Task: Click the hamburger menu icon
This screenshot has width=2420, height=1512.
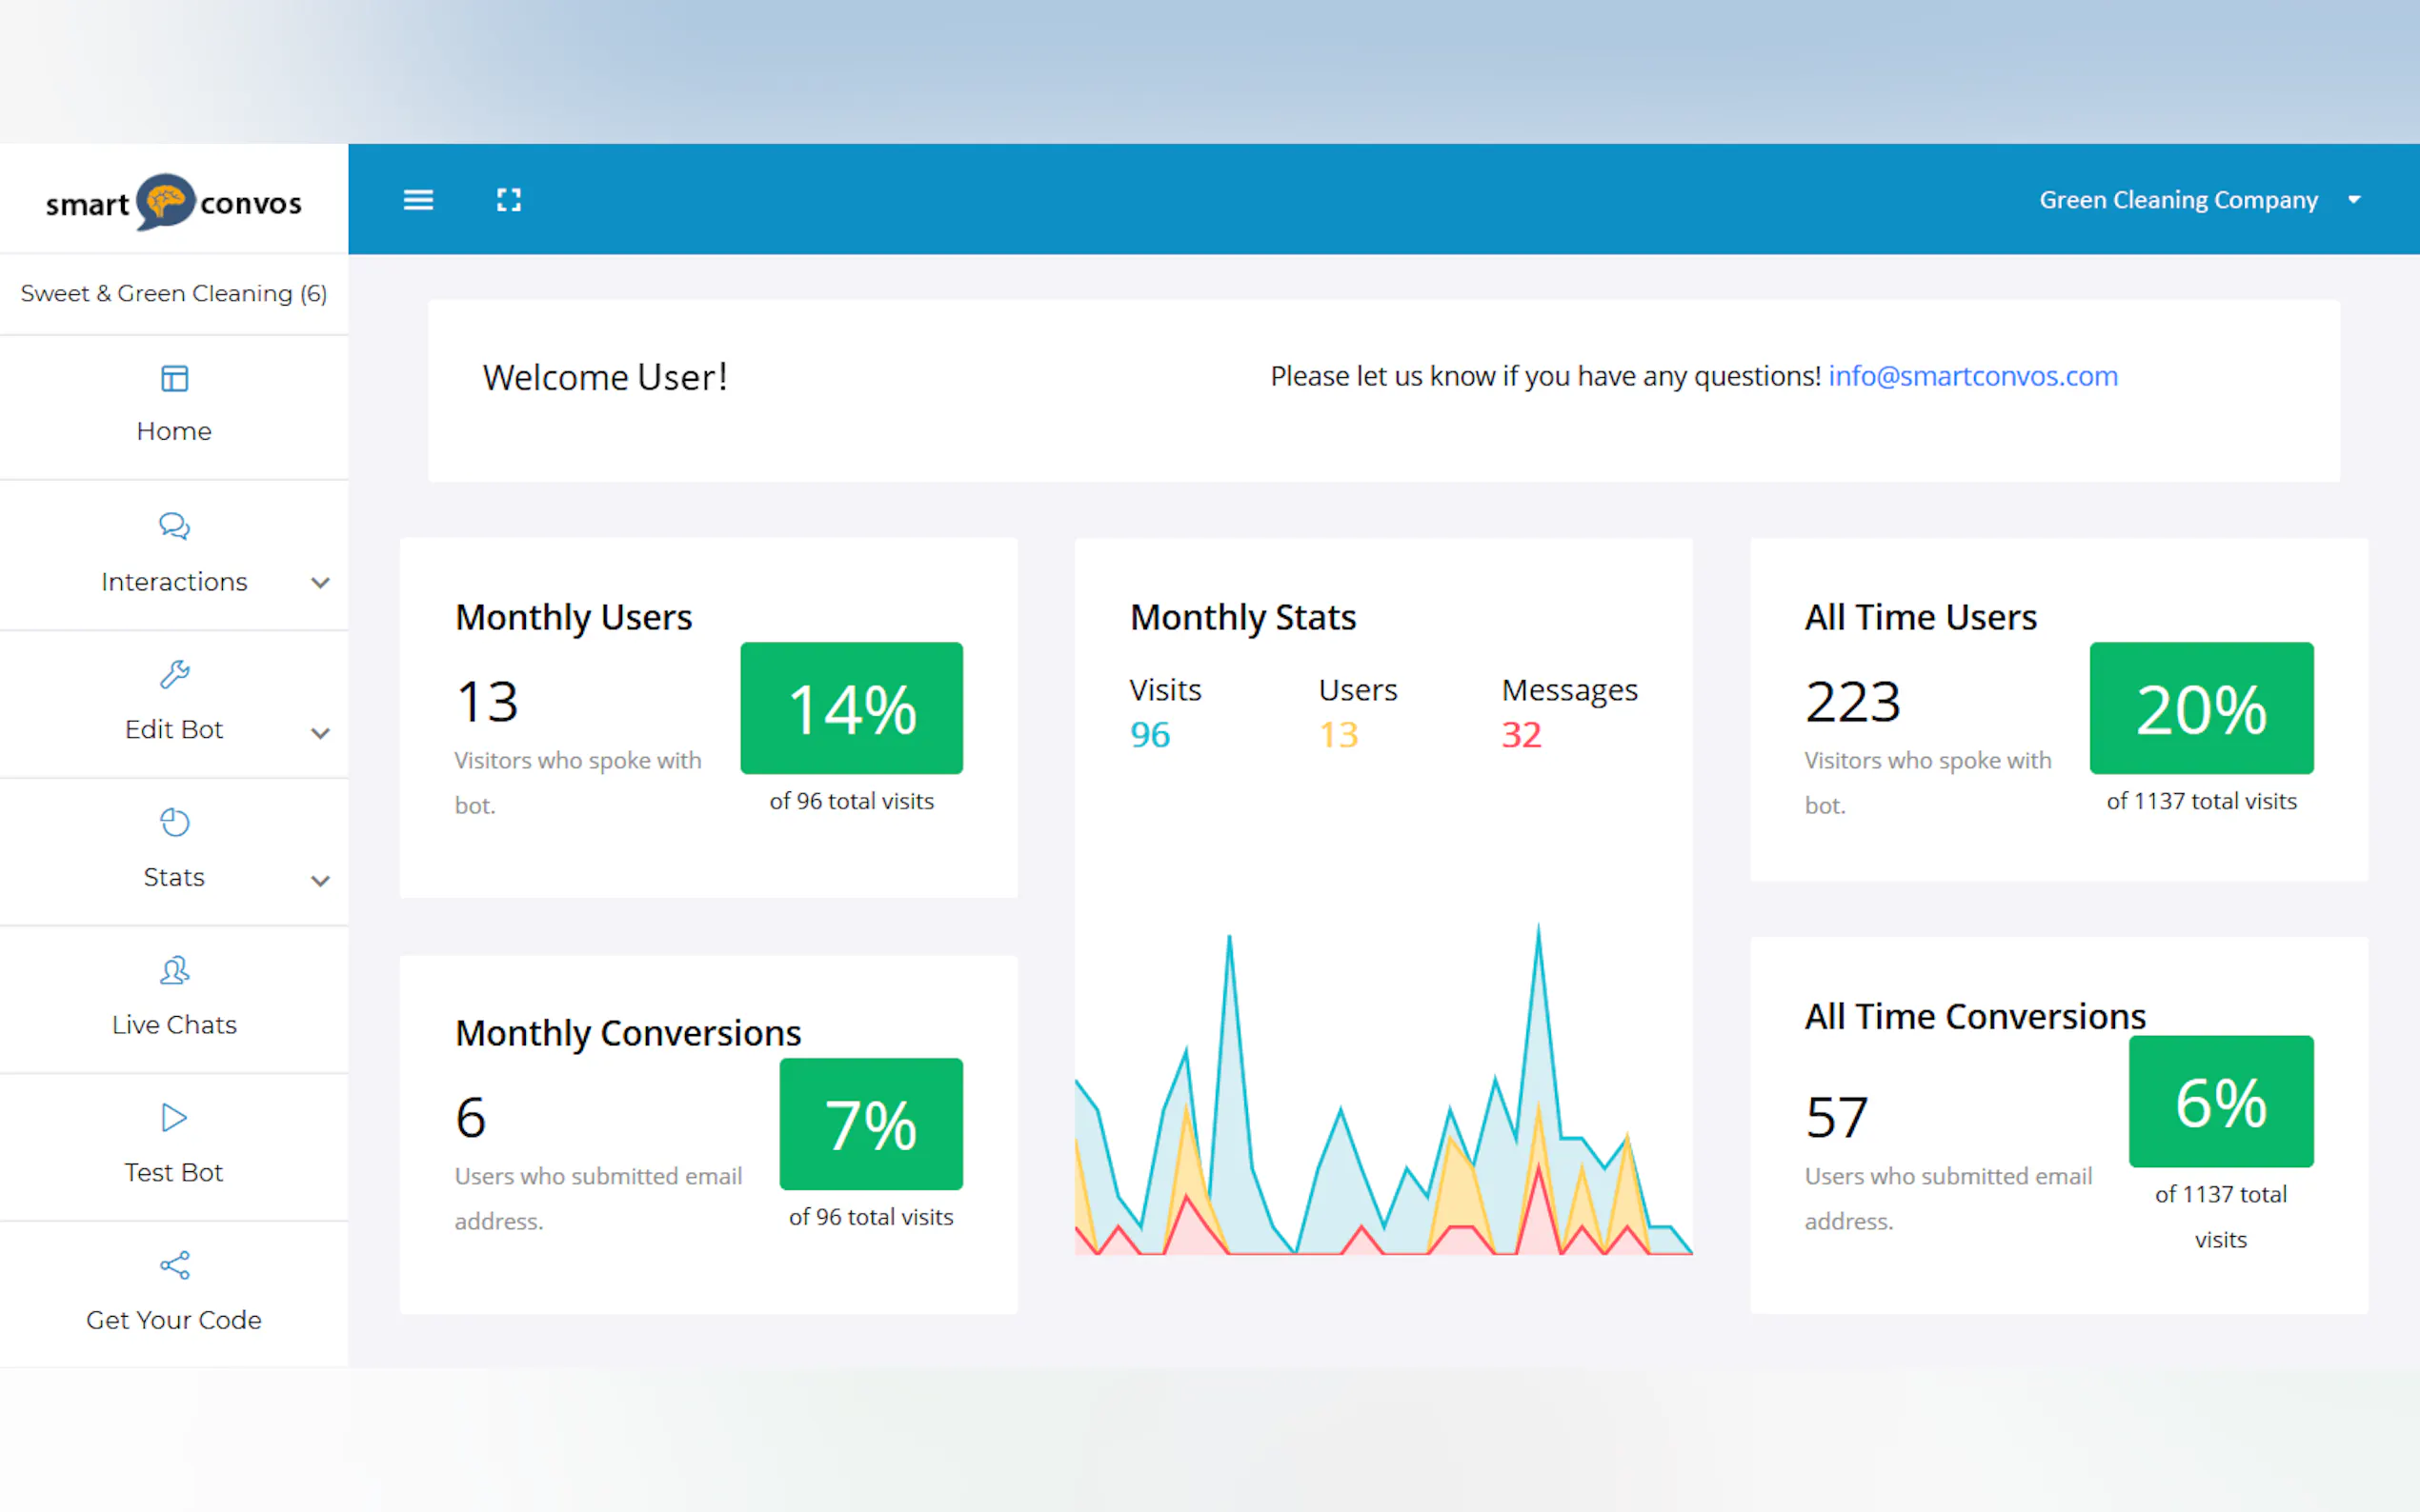Action: [418, 200]
